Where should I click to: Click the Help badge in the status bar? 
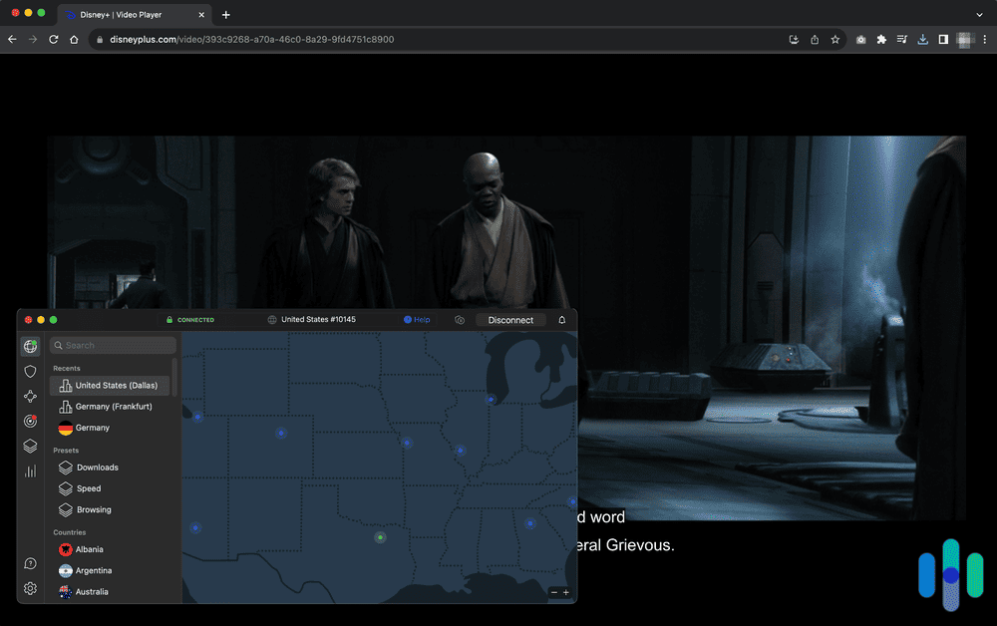click(x=416, y=320)
